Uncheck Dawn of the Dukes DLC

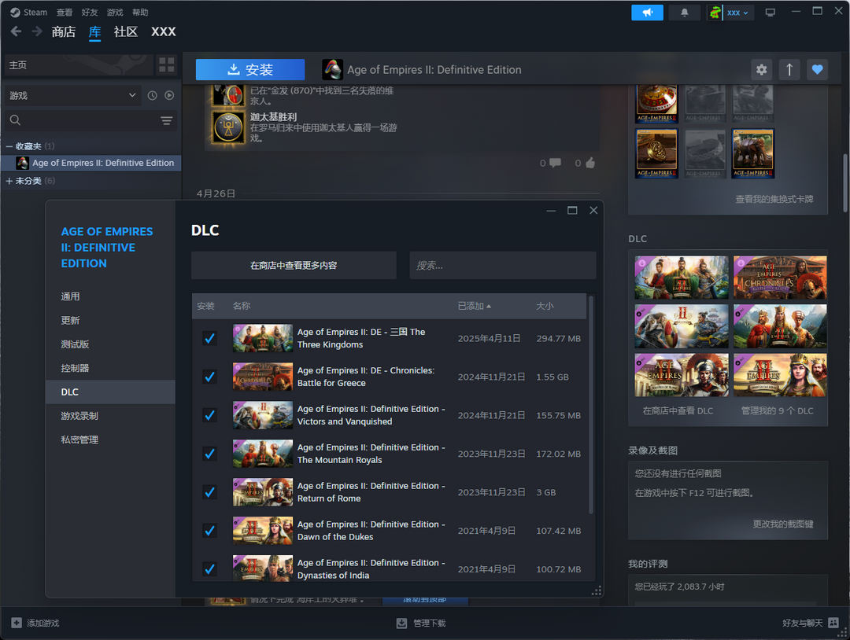(209, 531)
